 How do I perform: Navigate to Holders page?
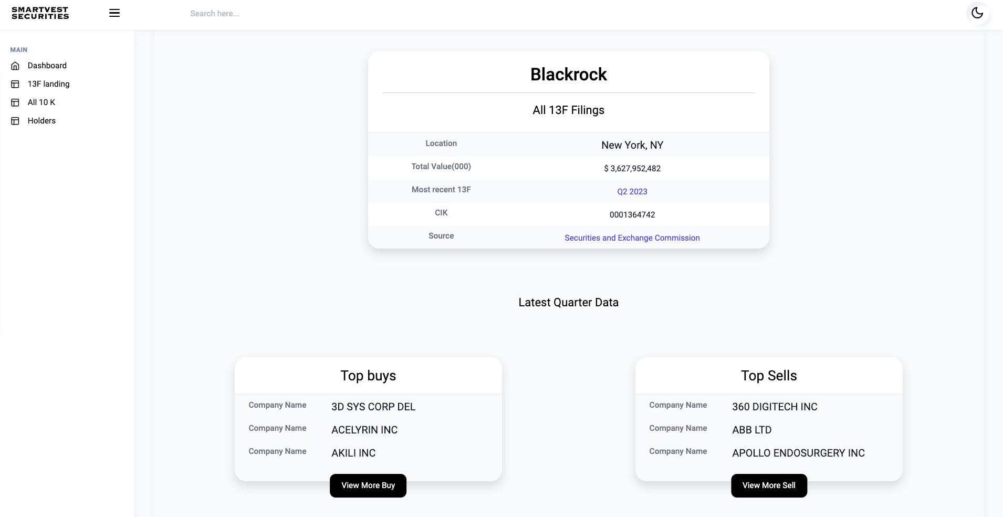(x=41, y=121)
